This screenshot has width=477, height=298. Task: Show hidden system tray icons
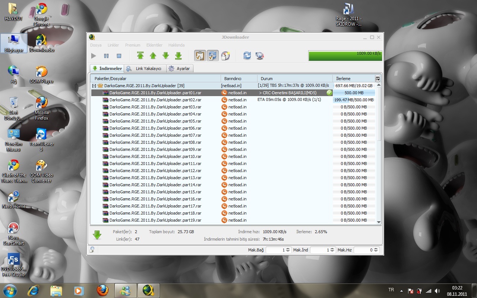pyautogui.click(x=401, y=291)
